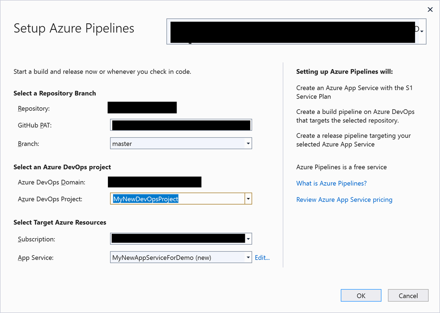
Task: Click the 'GitHub PAT:' label
Action: [x=34, y=125]
